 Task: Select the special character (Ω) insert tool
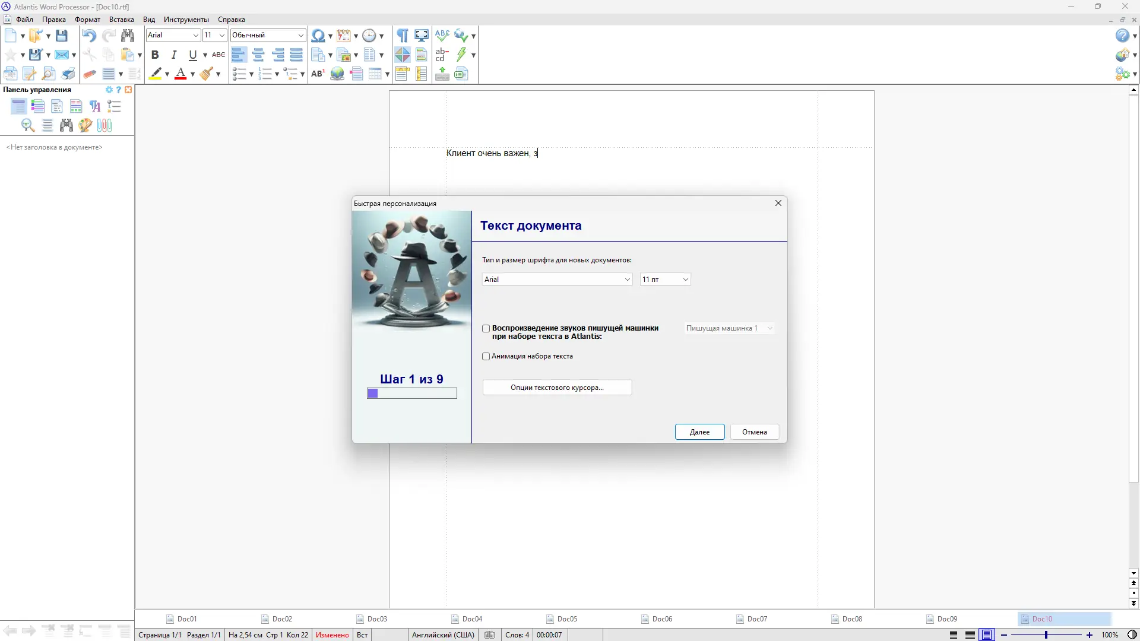pyautogui.click(x=319, y=36)
